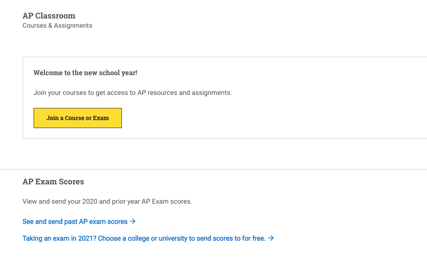Click arrow icon beside past AP exam scores

(133, 221)
